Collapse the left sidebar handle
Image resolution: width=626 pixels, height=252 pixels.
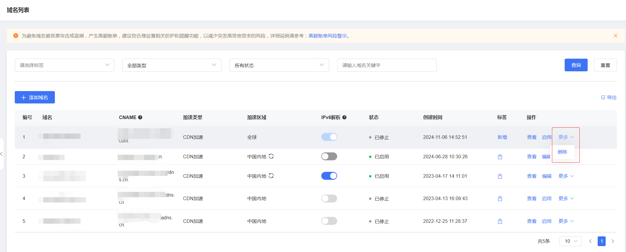coord(1,154)
